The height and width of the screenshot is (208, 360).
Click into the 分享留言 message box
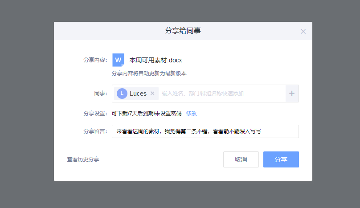click(205, 131)
